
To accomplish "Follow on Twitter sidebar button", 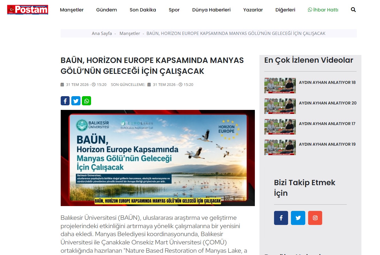I will tap(298, 218).
